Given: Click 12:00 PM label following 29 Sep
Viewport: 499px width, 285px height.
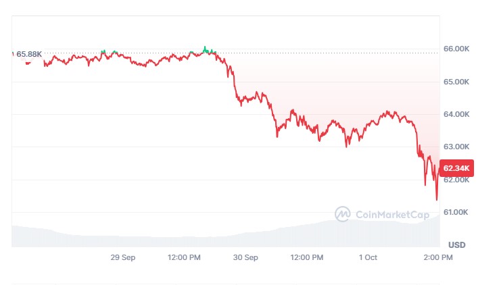Looking at the screenshot, I should coord(184,257).
